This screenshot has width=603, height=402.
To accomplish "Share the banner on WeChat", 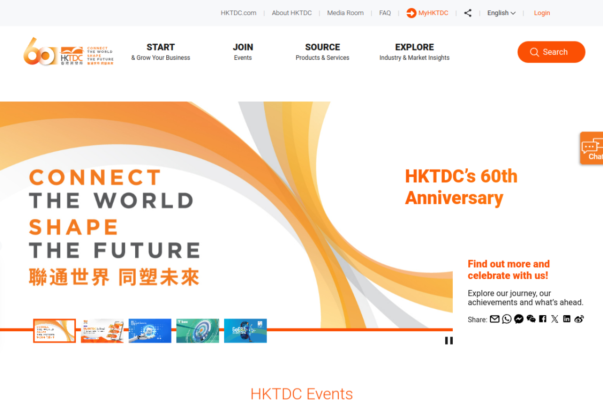I will 531,319.
